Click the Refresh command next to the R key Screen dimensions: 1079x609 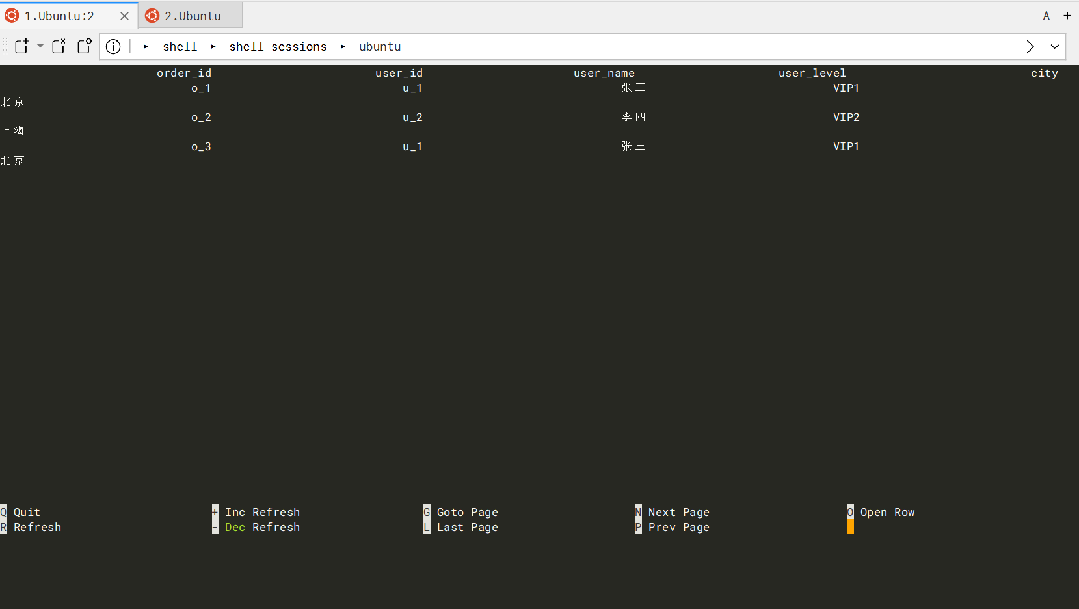37,527
